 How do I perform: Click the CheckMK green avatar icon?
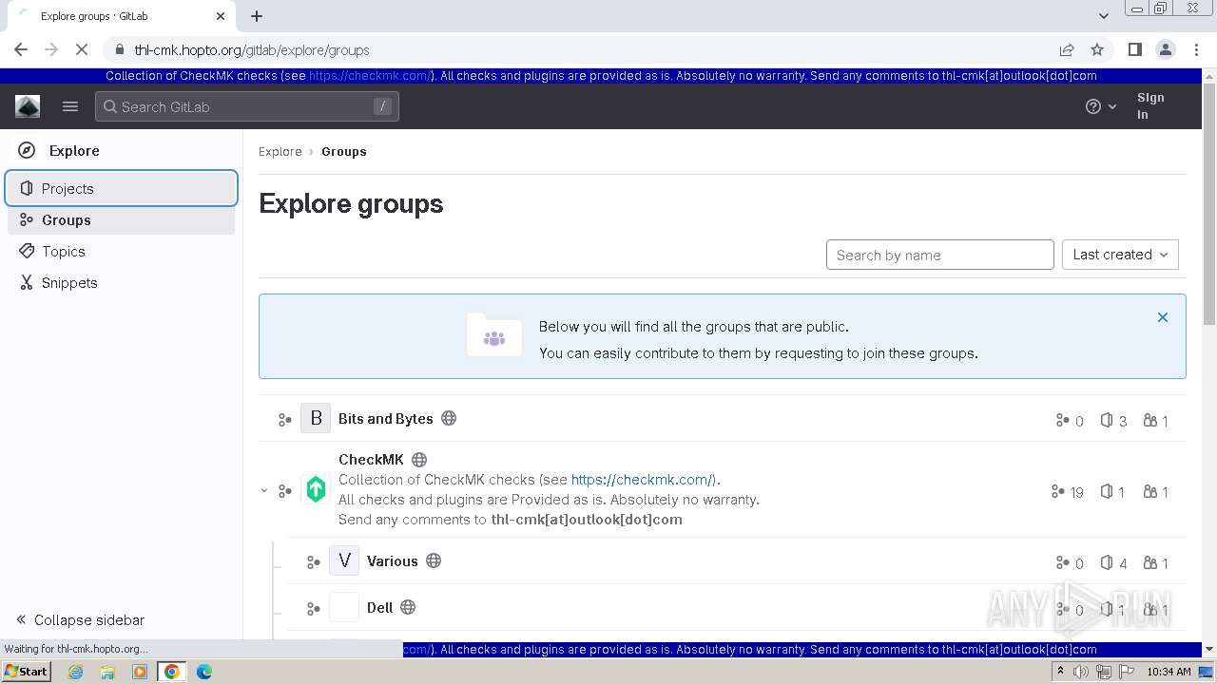coord(316,489)
